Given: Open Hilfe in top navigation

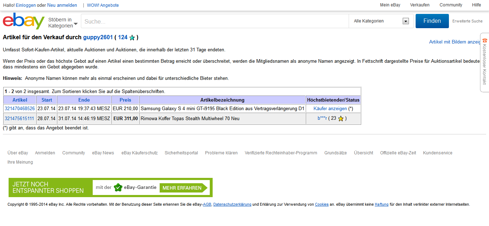Looking at the screenshot, I should [x=476, y=5].
